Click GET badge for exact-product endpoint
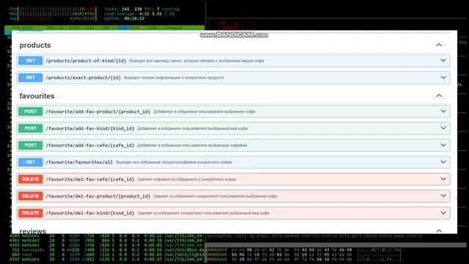469x264 pixels. tap(31, 78)
